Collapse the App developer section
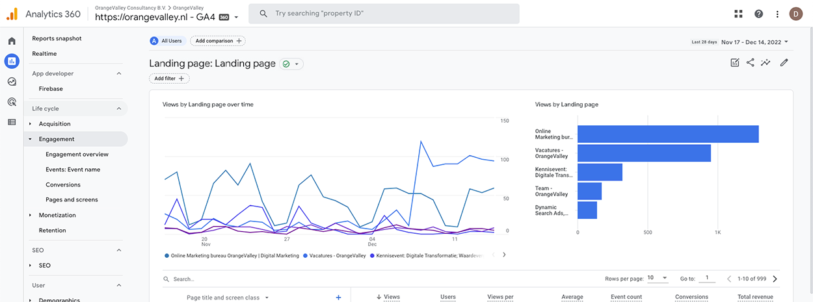Screen dimensions: 813x302 coord(119,73)
